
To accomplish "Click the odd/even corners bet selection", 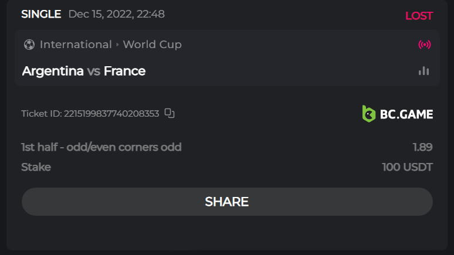I will point(101,147).
